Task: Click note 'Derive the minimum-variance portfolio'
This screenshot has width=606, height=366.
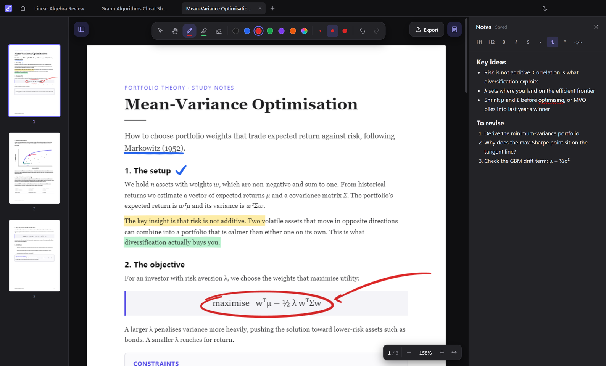Action: click(x=532, y=133)
